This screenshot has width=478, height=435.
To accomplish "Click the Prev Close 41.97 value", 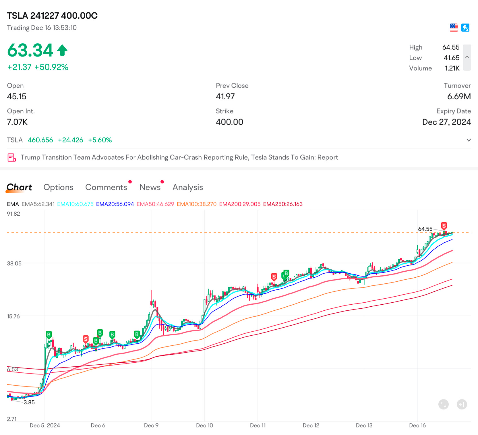I will (225, 96).
